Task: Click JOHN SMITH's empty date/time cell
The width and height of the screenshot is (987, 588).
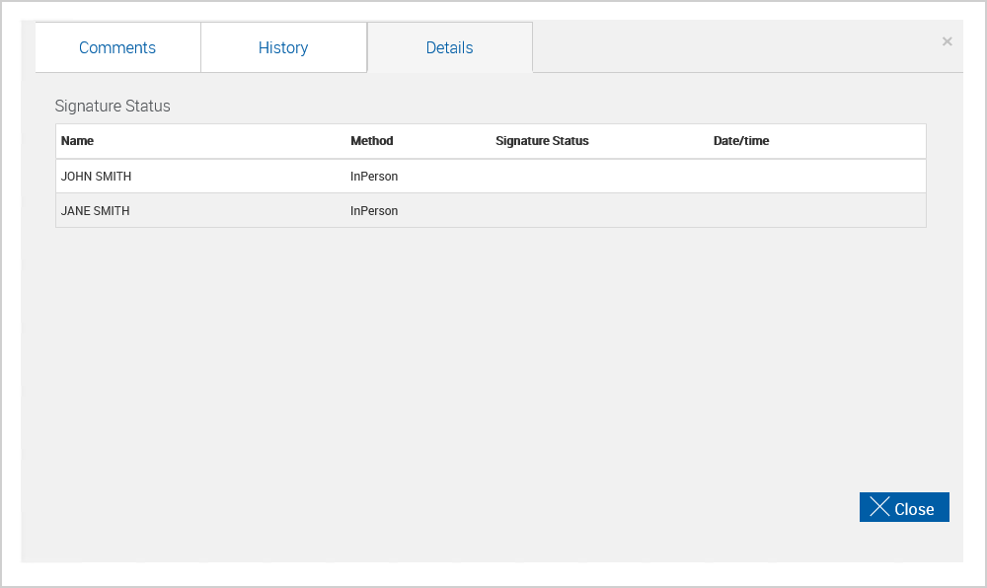Action: coord(817,176)
